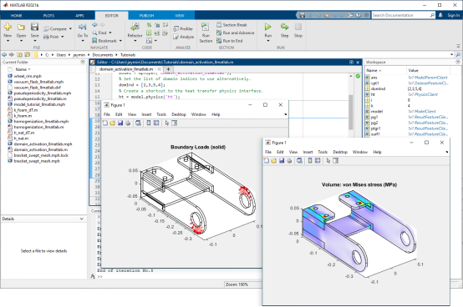Open the Tools menu in Boundary Loads figure
This screenshot has height=307, width=463.
pos(161,114)
